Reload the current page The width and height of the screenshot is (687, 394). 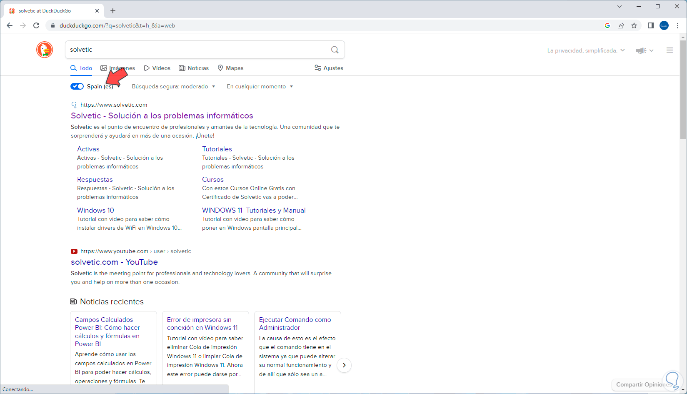coord(36,25)
